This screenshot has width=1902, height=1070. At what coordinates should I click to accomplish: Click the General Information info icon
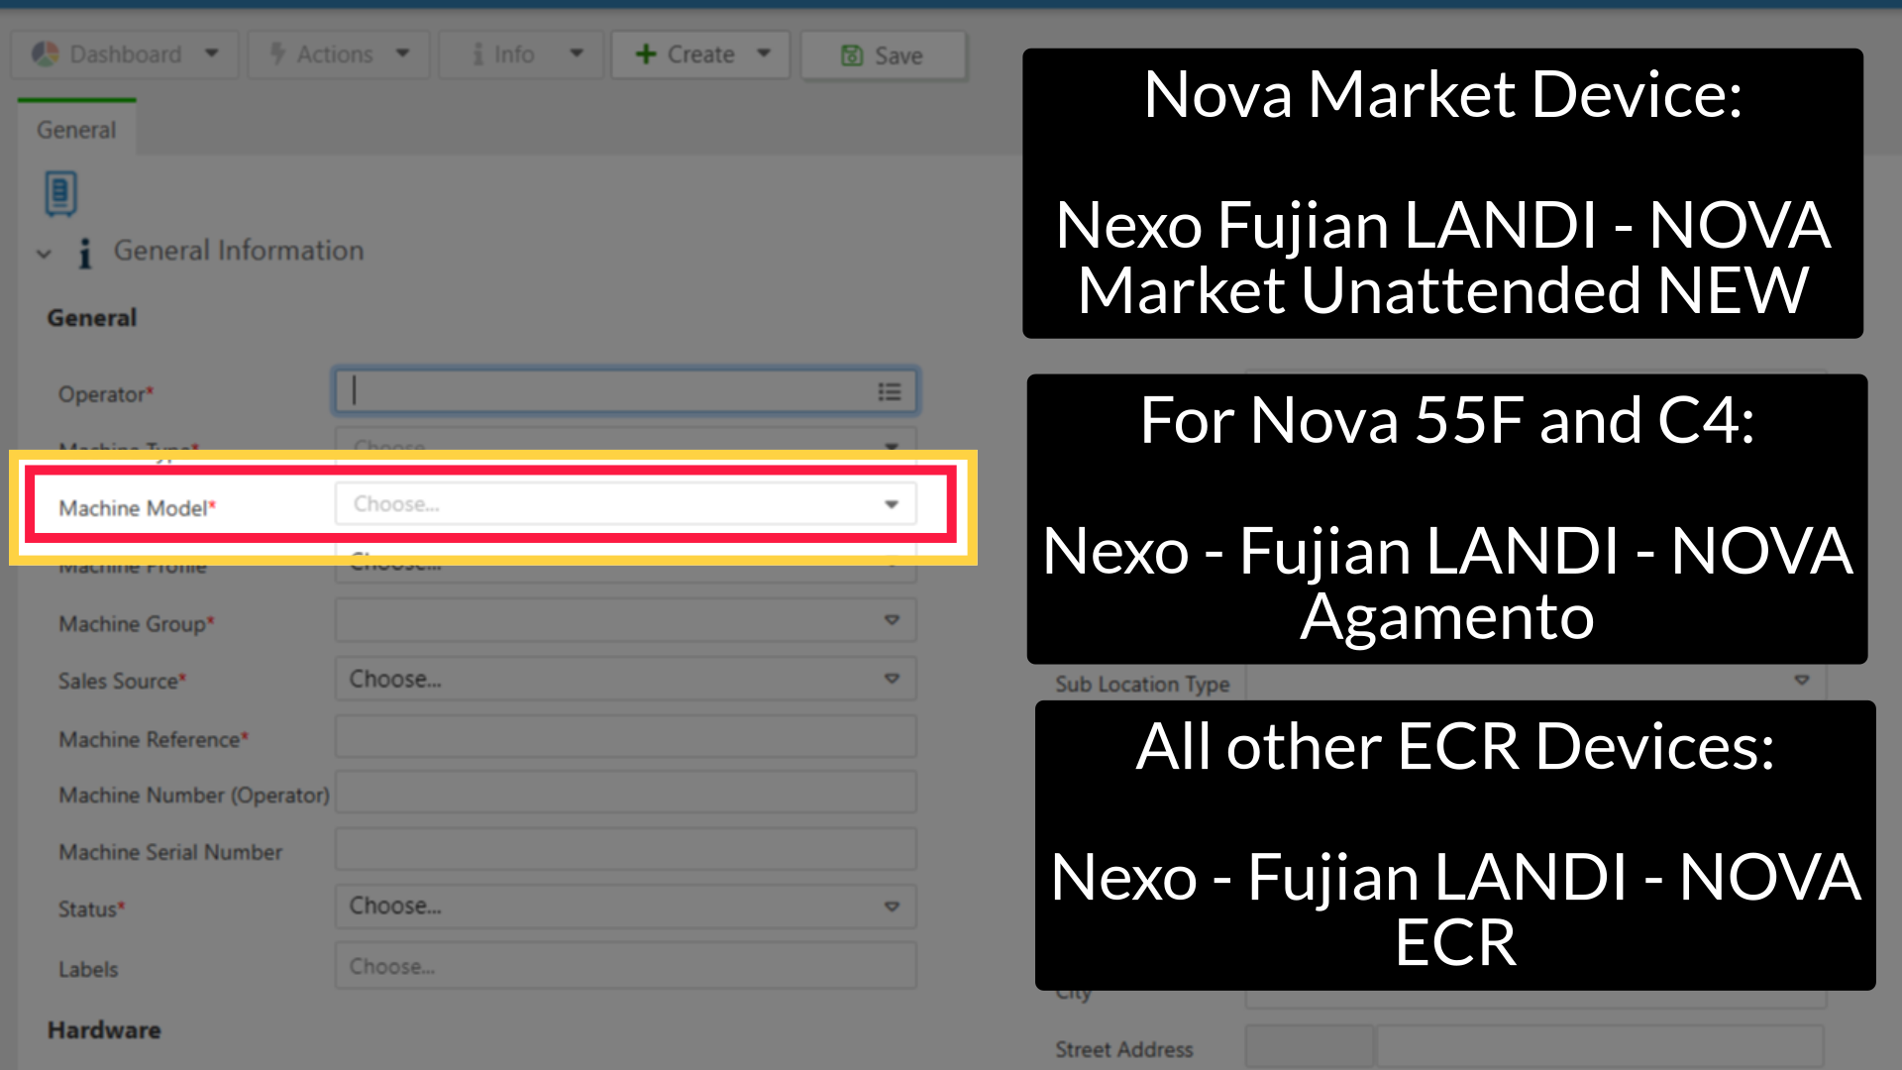coord(85,253)
